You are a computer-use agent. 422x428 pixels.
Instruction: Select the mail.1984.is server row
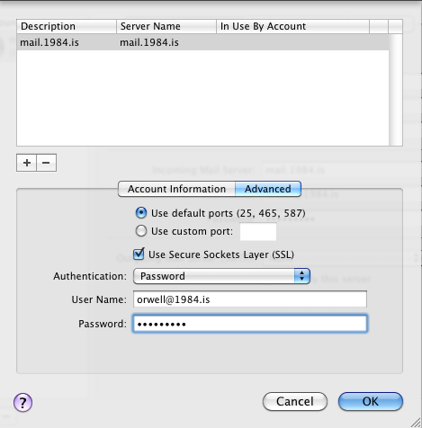(x=202, y=42)
